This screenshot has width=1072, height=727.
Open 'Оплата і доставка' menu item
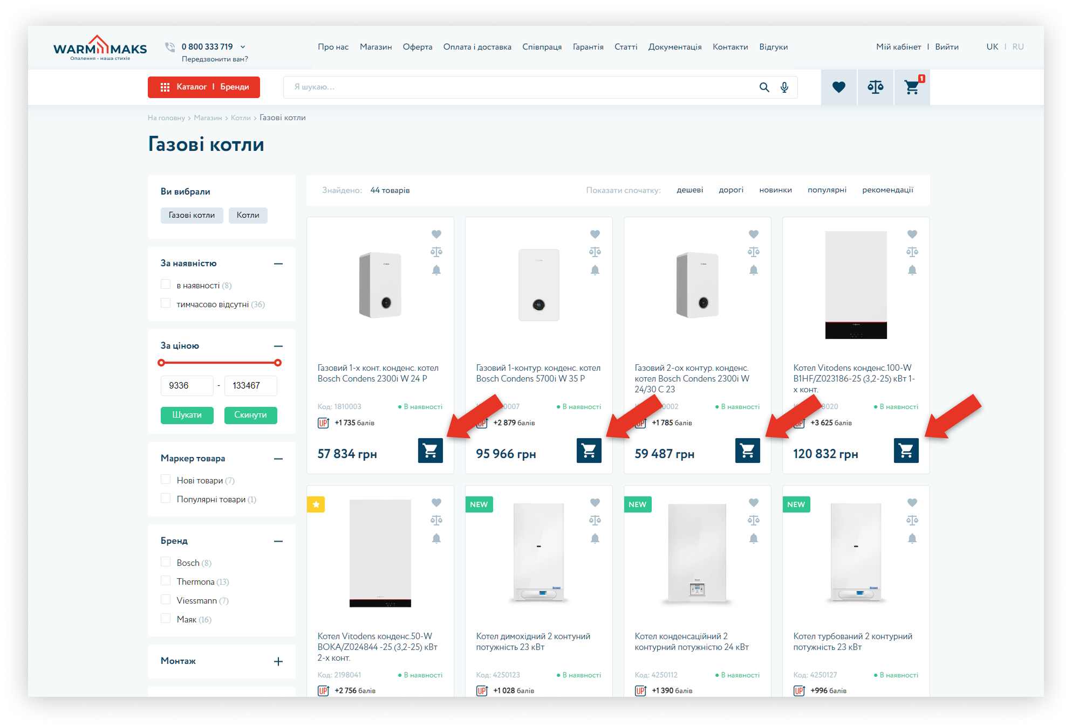pyautogui.click(x=477, y=47)
